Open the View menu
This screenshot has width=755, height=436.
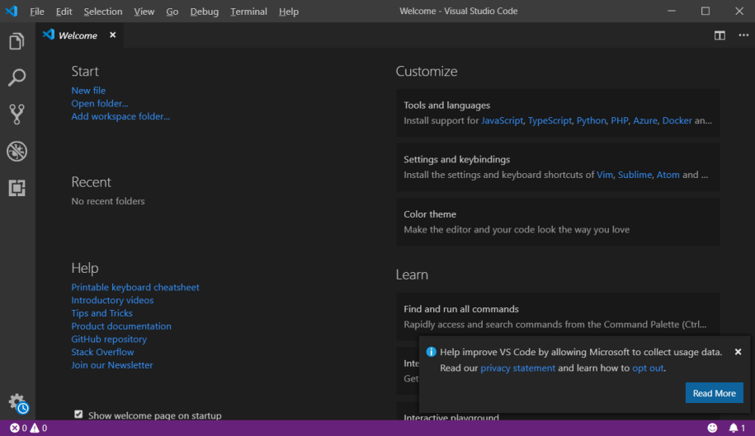[x=144, y=12]
